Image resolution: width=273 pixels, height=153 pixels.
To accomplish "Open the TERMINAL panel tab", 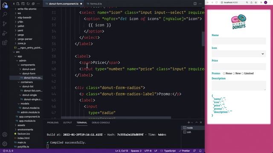I will [x=81, y=123].
